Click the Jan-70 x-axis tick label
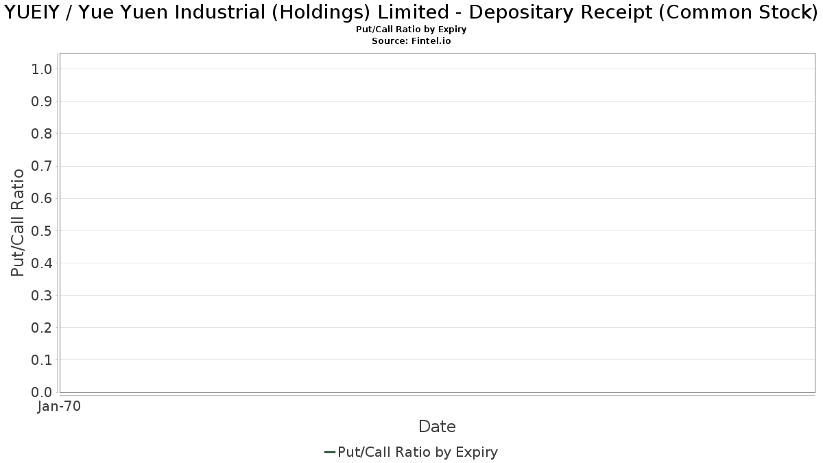The width and height of the screenshot is (823, 463). click(x=59, y=407)
